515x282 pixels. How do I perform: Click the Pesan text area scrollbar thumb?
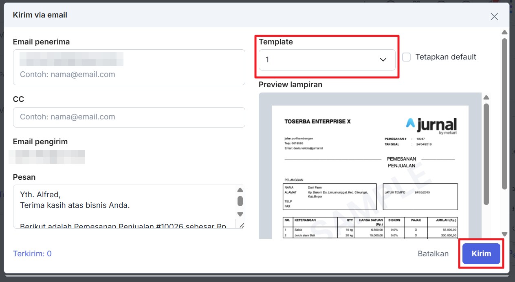click(240, 201)
